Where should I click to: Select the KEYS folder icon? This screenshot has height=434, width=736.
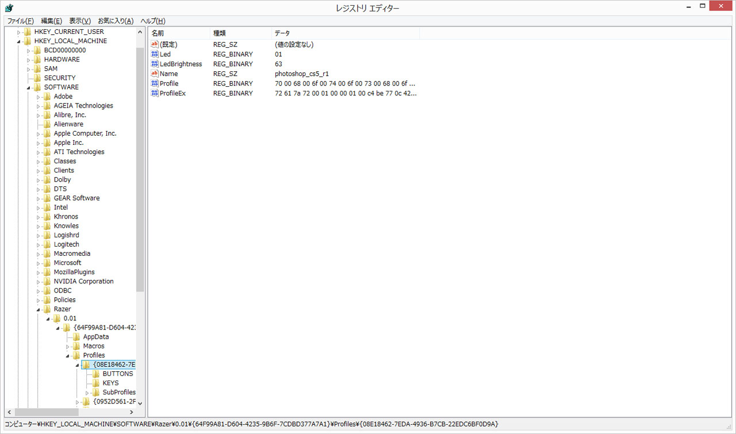96,383
